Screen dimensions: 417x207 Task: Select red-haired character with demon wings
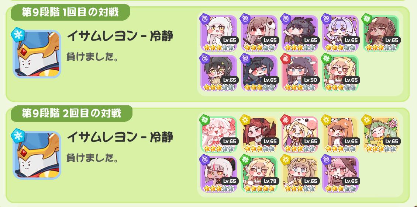(x=259, y=134)
